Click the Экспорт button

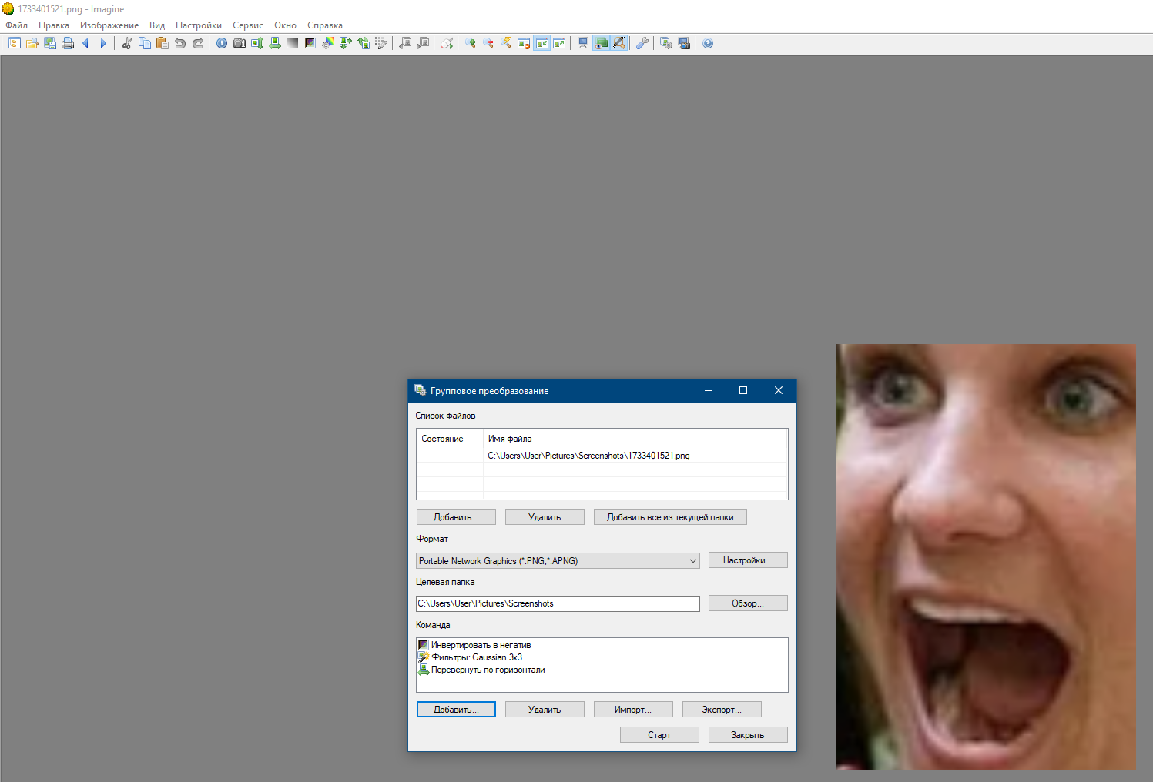(x=722, y=710)
